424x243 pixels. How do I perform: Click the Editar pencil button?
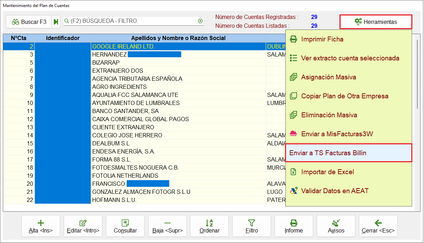(83, 226)
